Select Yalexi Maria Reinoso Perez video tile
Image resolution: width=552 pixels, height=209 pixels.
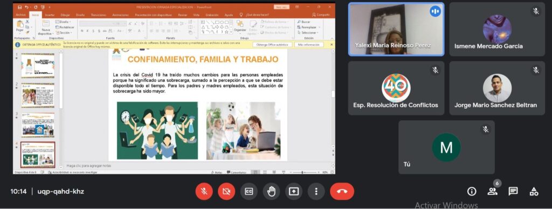(396, 29)
